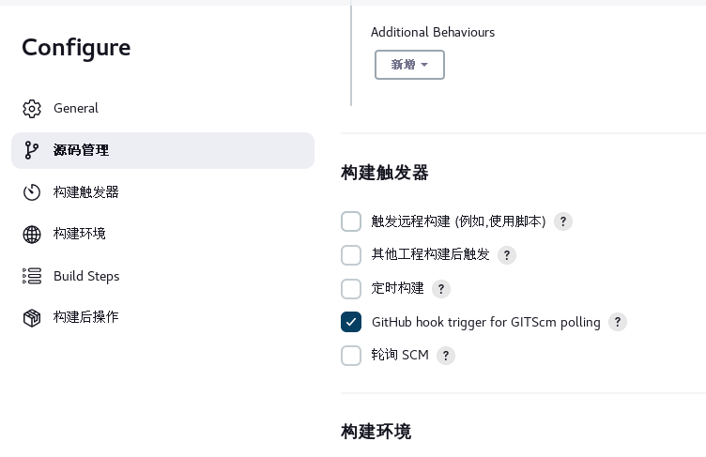Image resolution: width=706 pixels, height=457 pixels.
Task: Check the 其他工程构建后触发 box
Action: [x=351, y=255]
